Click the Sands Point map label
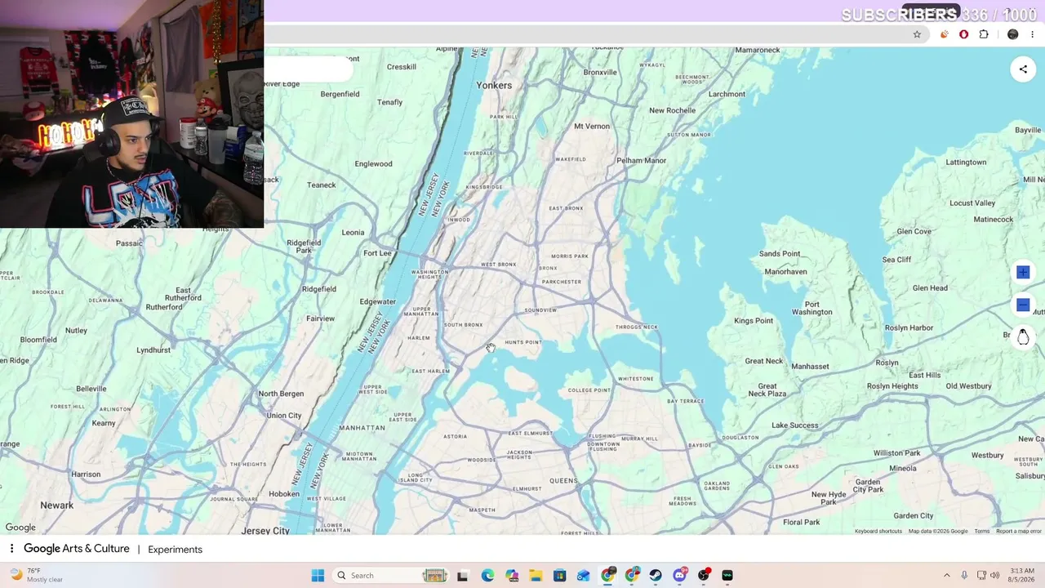 780,254
